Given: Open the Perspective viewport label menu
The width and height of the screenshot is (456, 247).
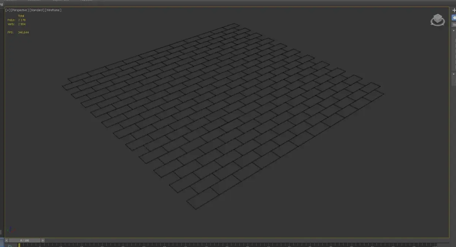Looking at the screenshot, I should click(19, 10).
